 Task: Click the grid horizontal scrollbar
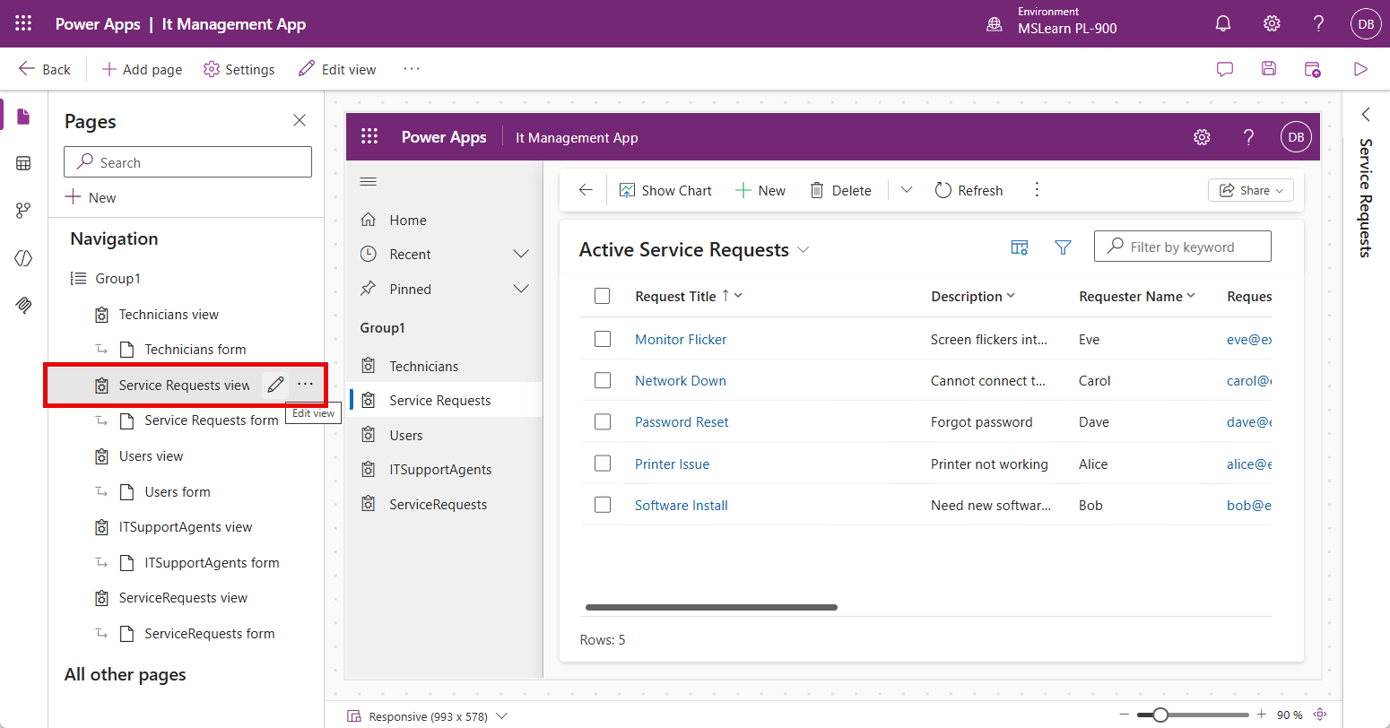711,607
